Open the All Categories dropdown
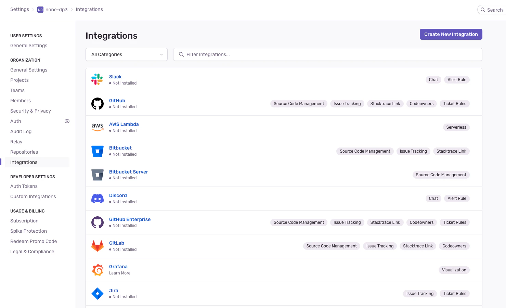 point(127,54)
